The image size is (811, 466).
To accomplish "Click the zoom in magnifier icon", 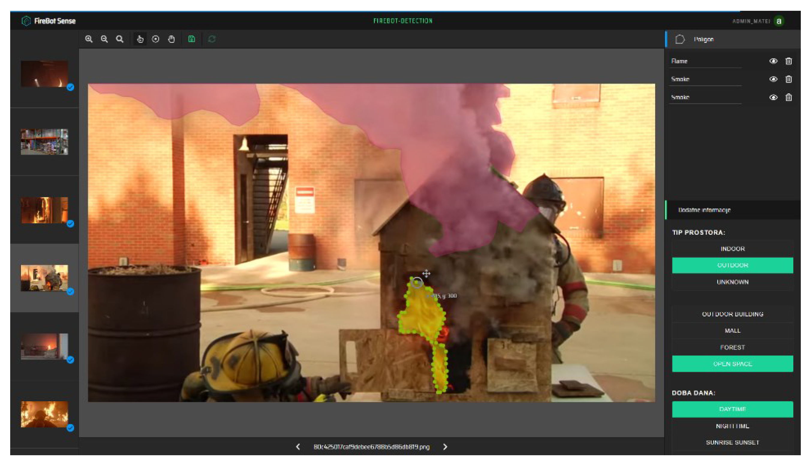I will pyautogui.click(x=89, y=39).
